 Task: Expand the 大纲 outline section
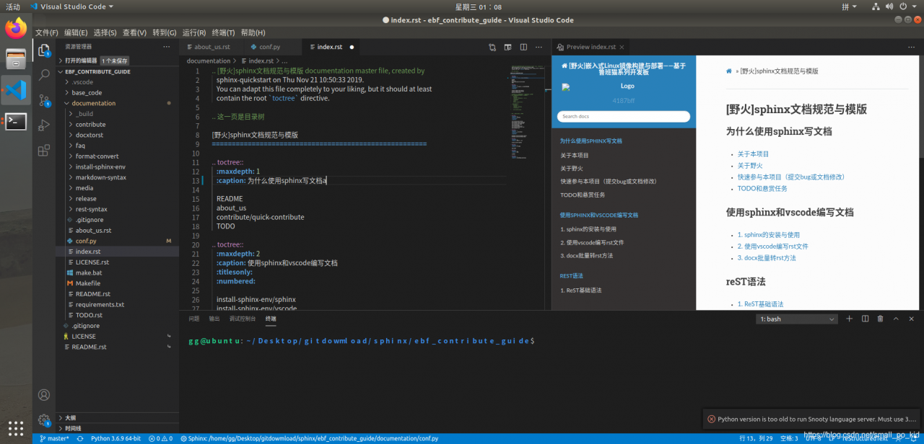[117, 417]
